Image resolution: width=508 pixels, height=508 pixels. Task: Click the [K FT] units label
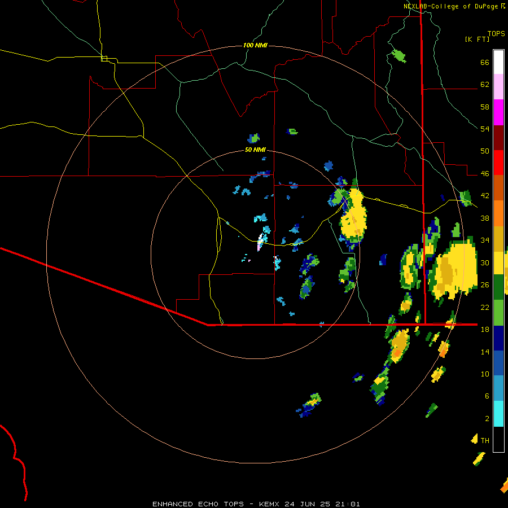477,39
